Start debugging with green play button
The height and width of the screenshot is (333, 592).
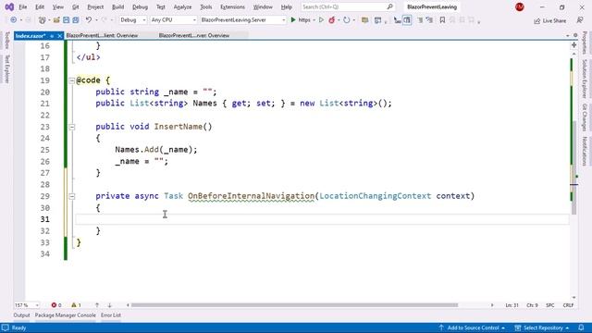pos(293,20)
